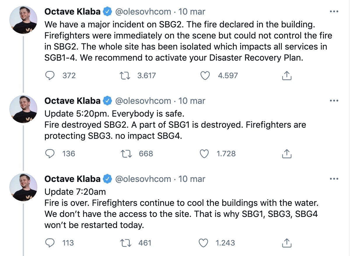
Task: Like the major incident on SBG2 tweet
Action: click(205, 76)
